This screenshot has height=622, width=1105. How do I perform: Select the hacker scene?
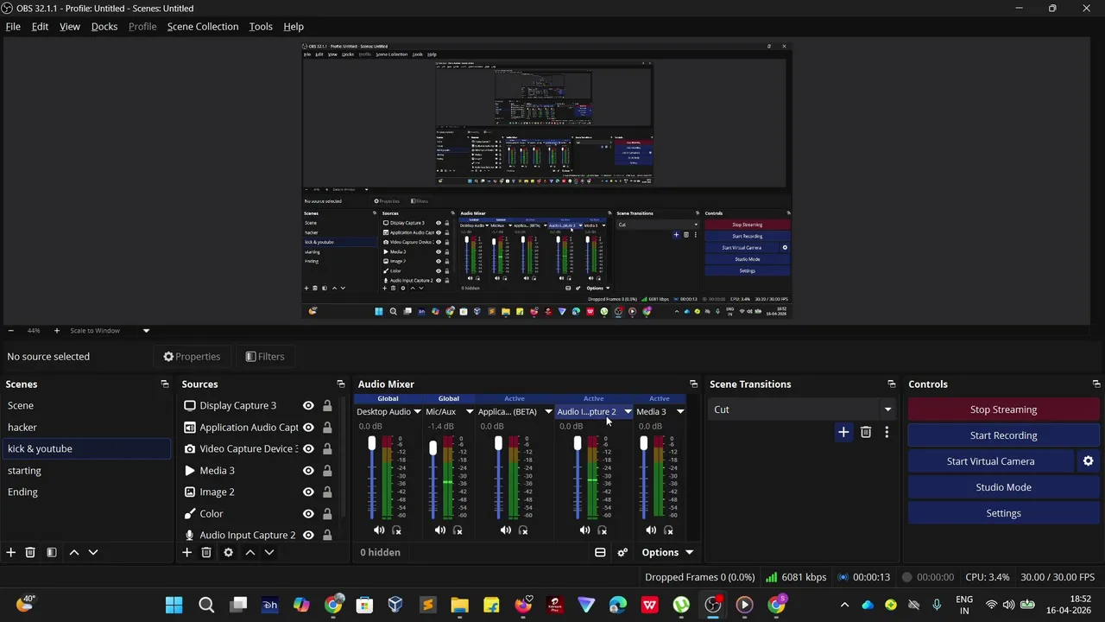pos(86,427)
